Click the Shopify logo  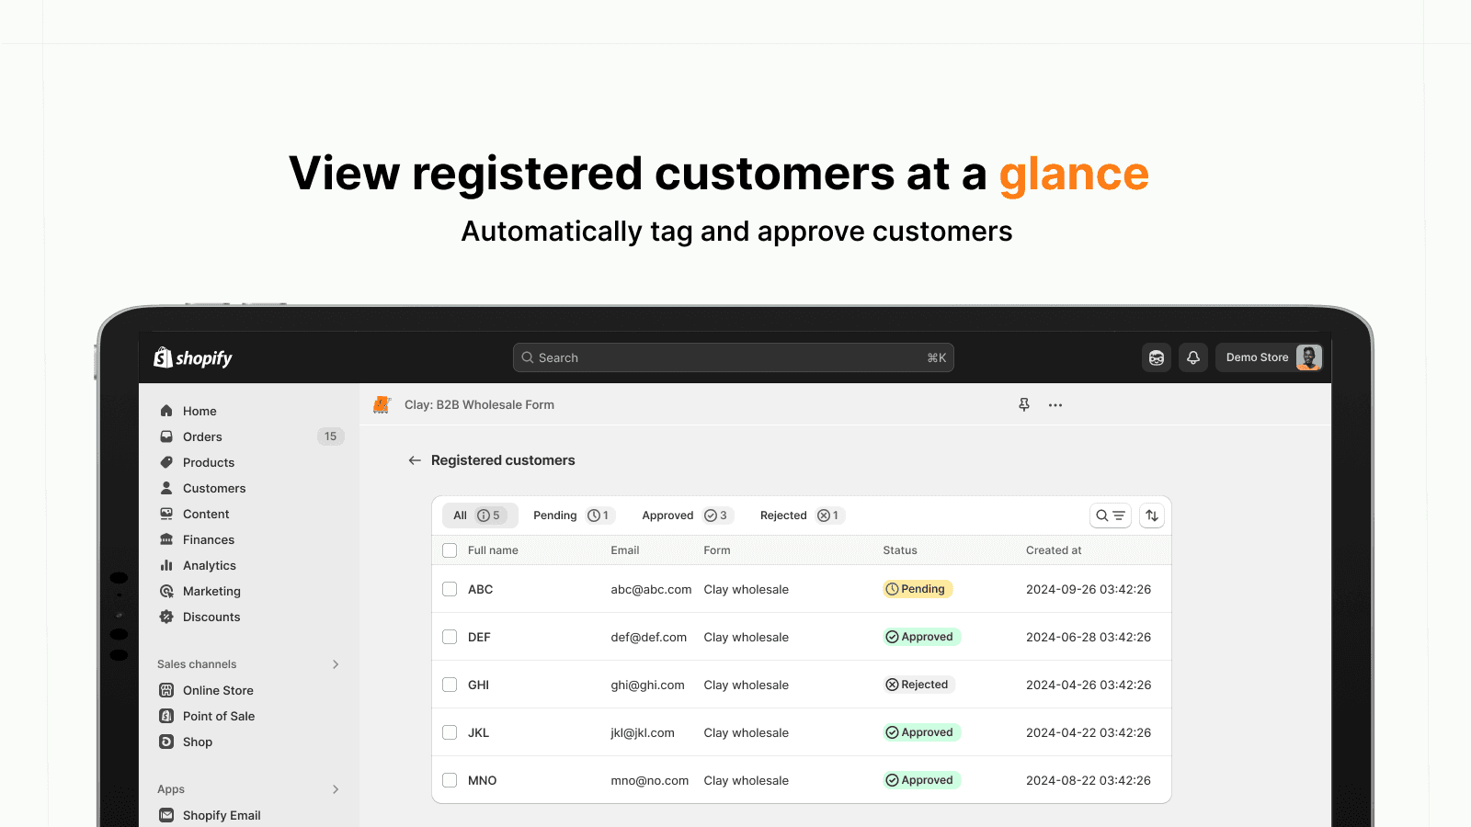pos(193,357)
